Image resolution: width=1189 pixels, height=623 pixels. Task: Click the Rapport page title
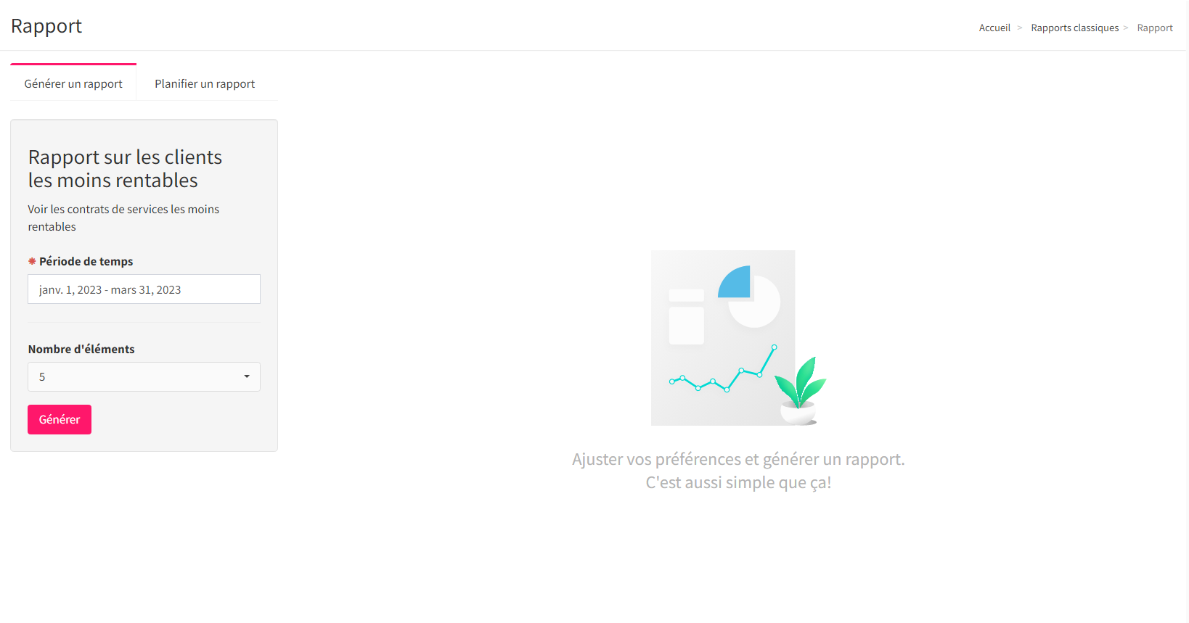coord(46,26)
